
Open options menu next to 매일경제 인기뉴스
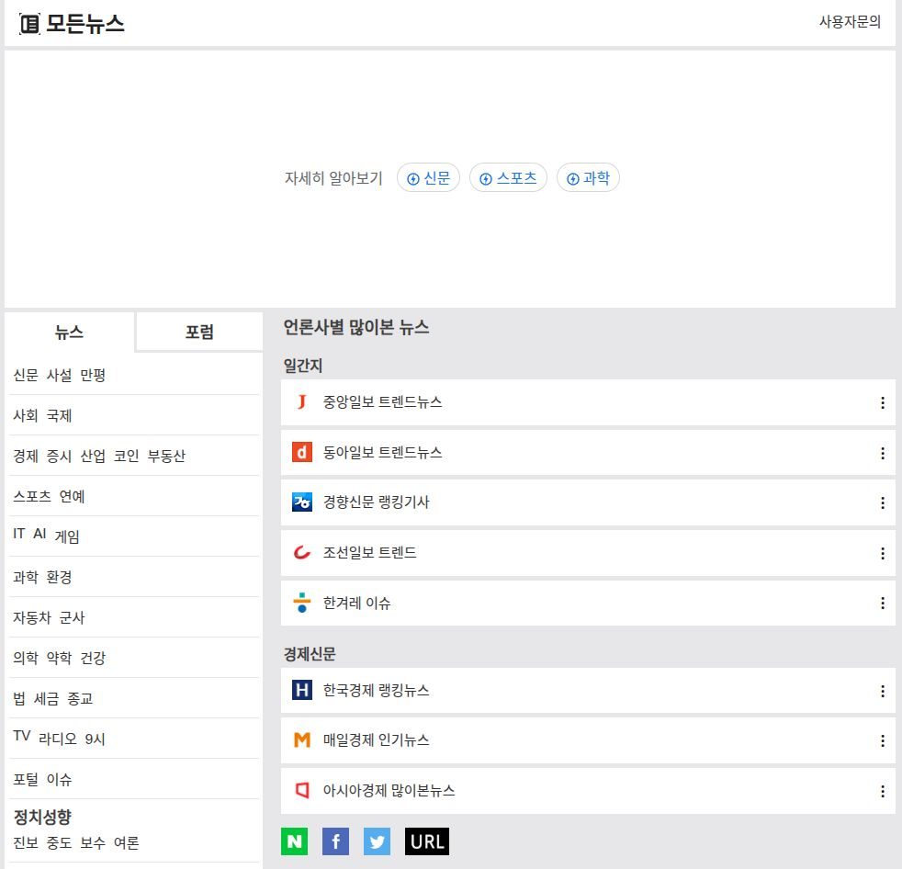tap(882, 740)
